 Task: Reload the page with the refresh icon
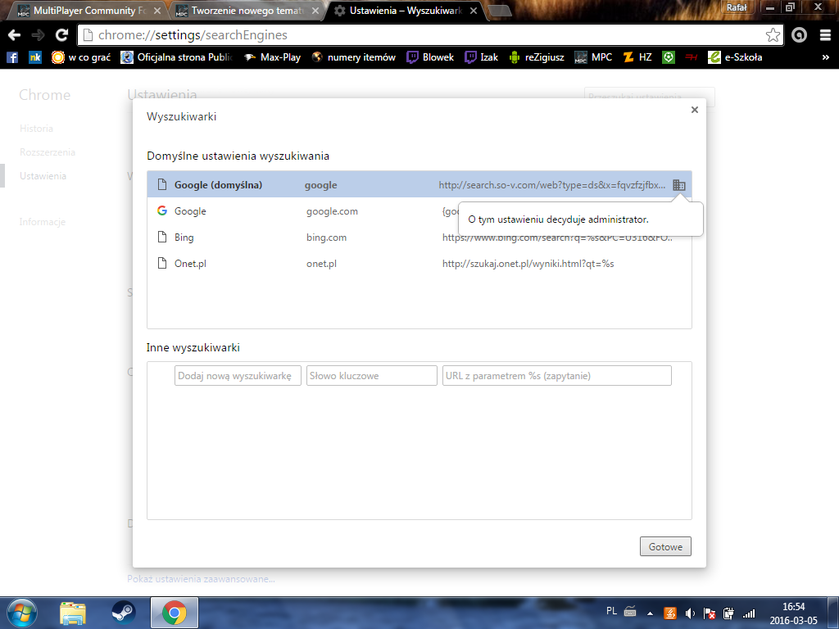pyautogui.click(x=61, y=35)
